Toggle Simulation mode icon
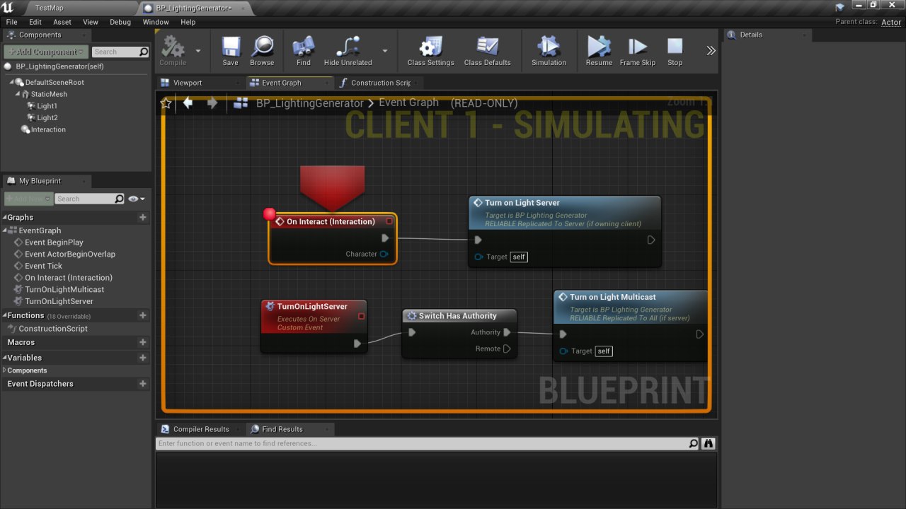 point(549,52)
